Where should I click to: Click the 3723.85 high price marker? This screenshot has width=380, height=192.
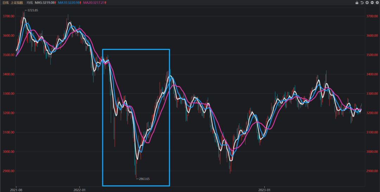(32, 10)
